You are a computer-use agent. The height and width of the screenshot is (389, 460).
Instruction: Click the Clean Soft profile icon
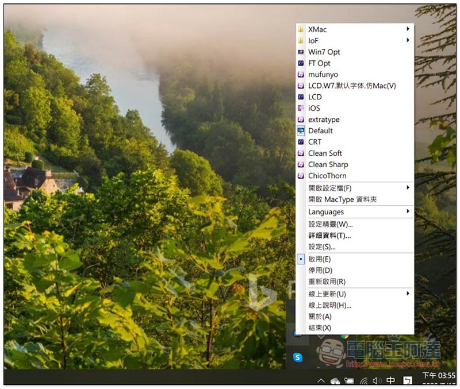tap(301, 153)
